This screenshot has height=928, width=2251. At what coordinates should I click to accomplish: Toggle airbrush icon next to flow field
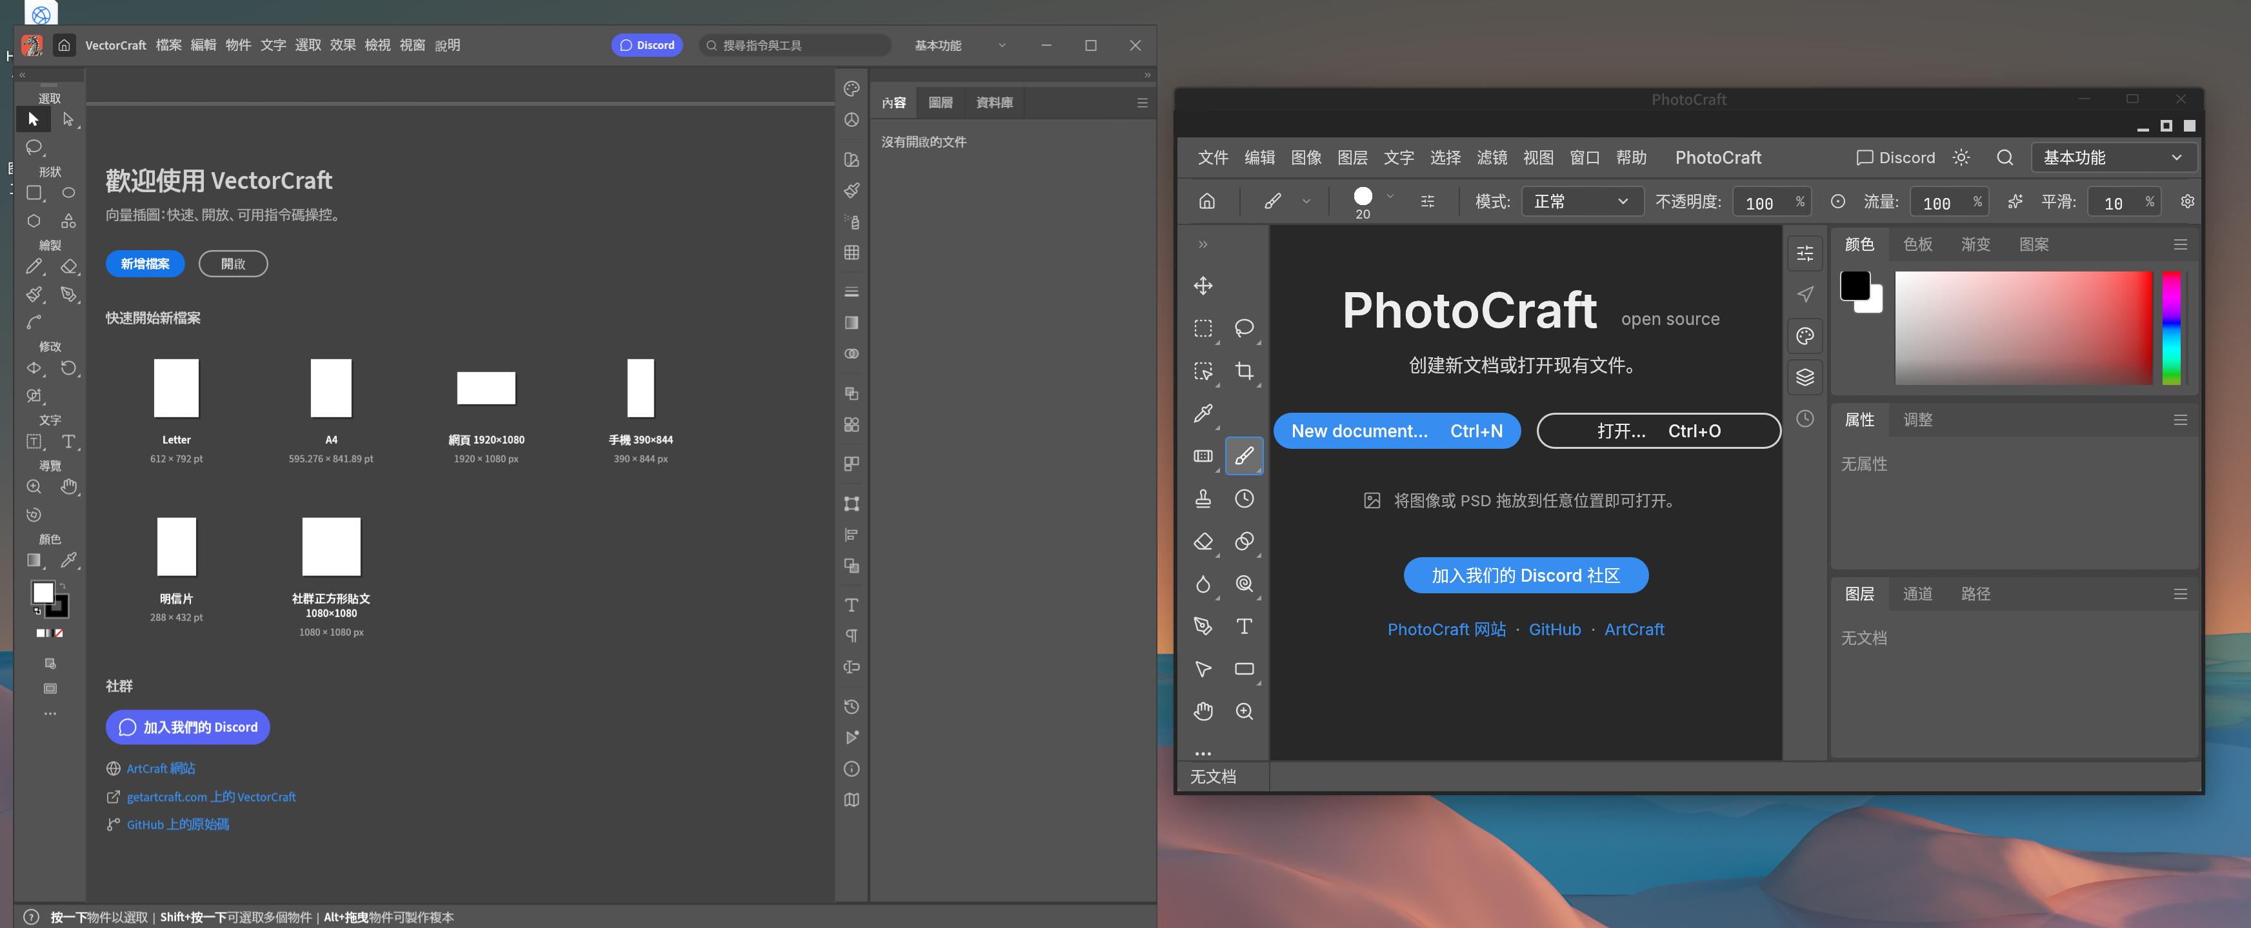tap(2014, 202)
